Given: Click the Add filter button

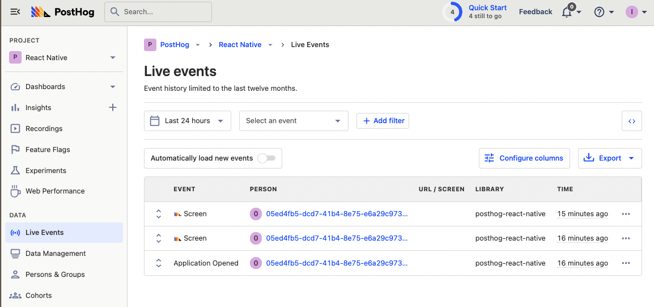Looking at the screenshot, I should coord(383,121).
